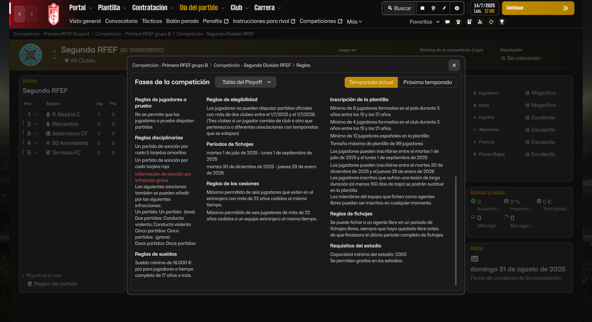Screen dimensions: 592x322
Task: Click the Buscar search field
Action: click(x=400, y=8)
